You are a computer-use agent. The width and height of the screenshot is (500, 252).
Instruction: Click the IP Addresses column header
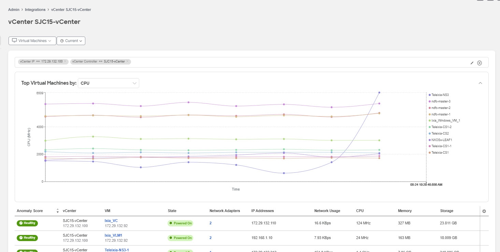[x=262, y=211]
